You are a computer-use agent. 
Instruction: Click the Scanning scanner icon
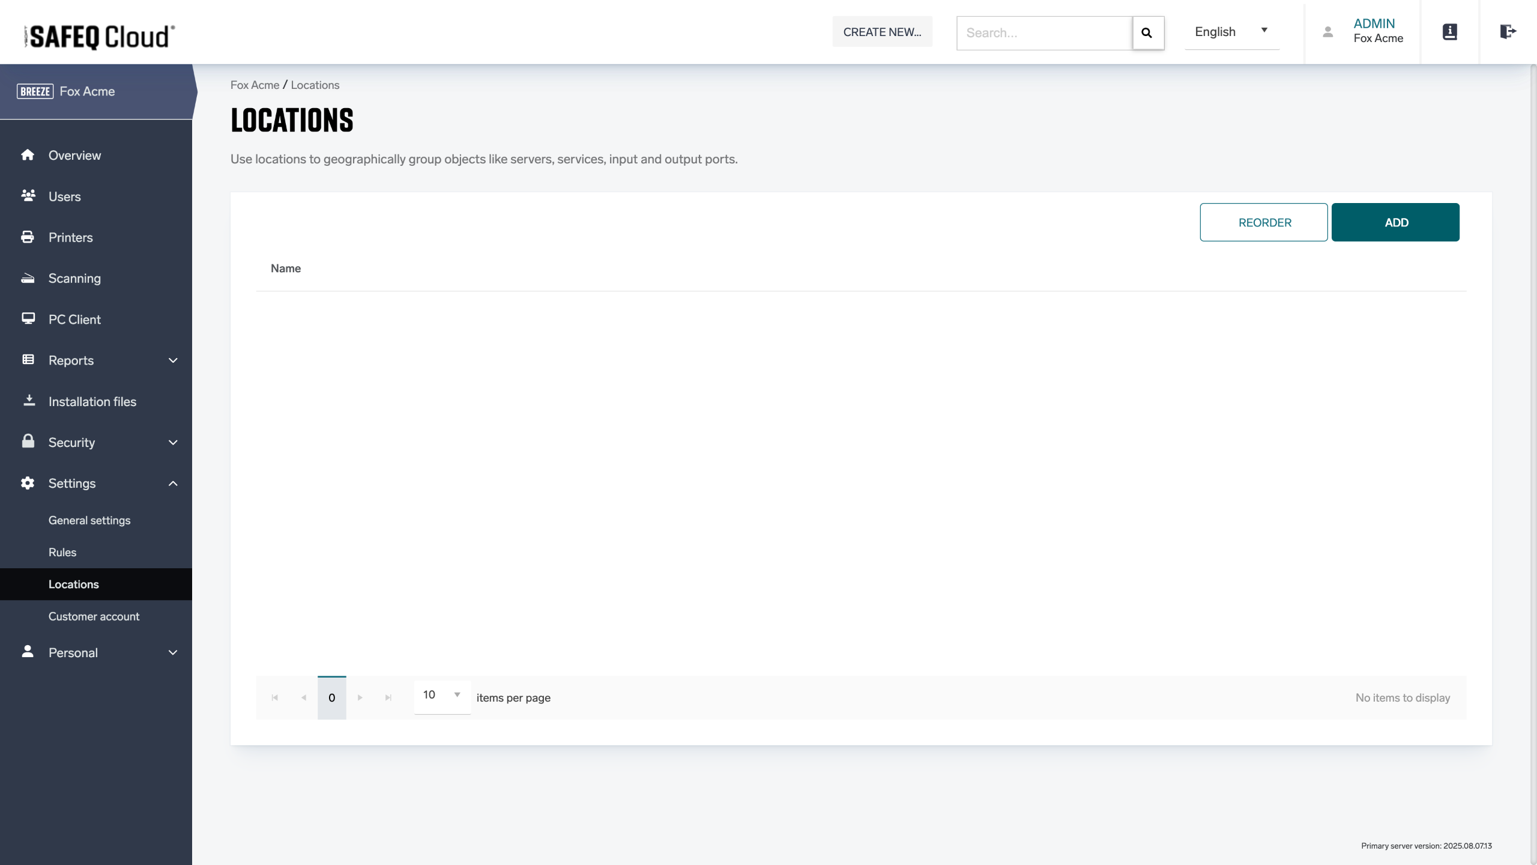[x=28, y=278]
